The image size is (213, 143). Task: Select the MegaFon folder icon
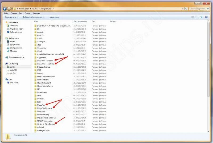(35, 105)
